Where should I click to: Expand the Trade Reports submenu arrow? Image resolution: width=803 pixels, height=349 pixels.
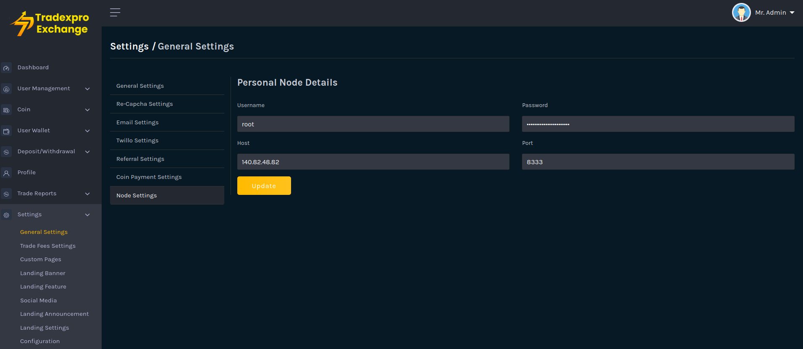(x=87, y=194)
